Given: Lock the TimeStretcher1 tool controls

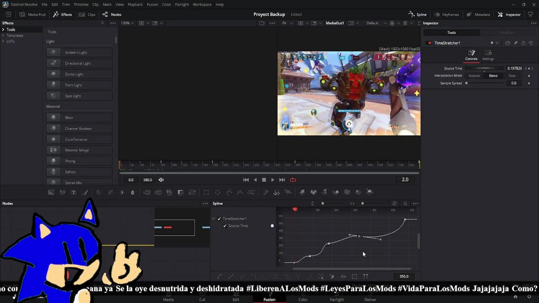Looking at the screenshot, I should [x=523, y=43].
